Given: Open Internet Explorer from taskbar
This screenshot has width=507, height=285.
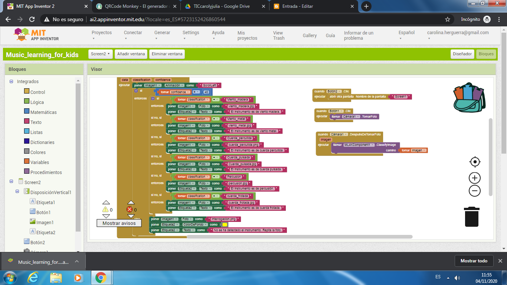Looking at the screenshot, I should [x=33, y=278].
